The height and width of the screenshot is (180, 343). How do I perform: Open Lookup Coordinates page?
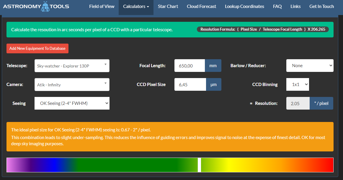pyautogui.click(x=245, y=6)
